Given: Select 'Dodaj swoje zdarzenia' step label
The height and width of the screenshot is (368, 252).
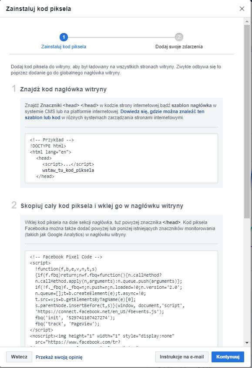Looking at the screenshot, I should point(179,47).
